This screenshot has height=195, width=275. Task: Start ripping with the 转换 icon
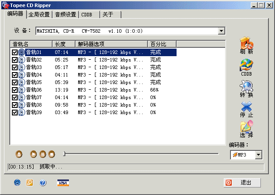coord(246,89)
